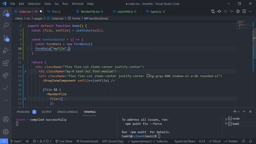Open the launch profile dropdown beside plus
256x144 pixels.
click(x=238, y=112)
